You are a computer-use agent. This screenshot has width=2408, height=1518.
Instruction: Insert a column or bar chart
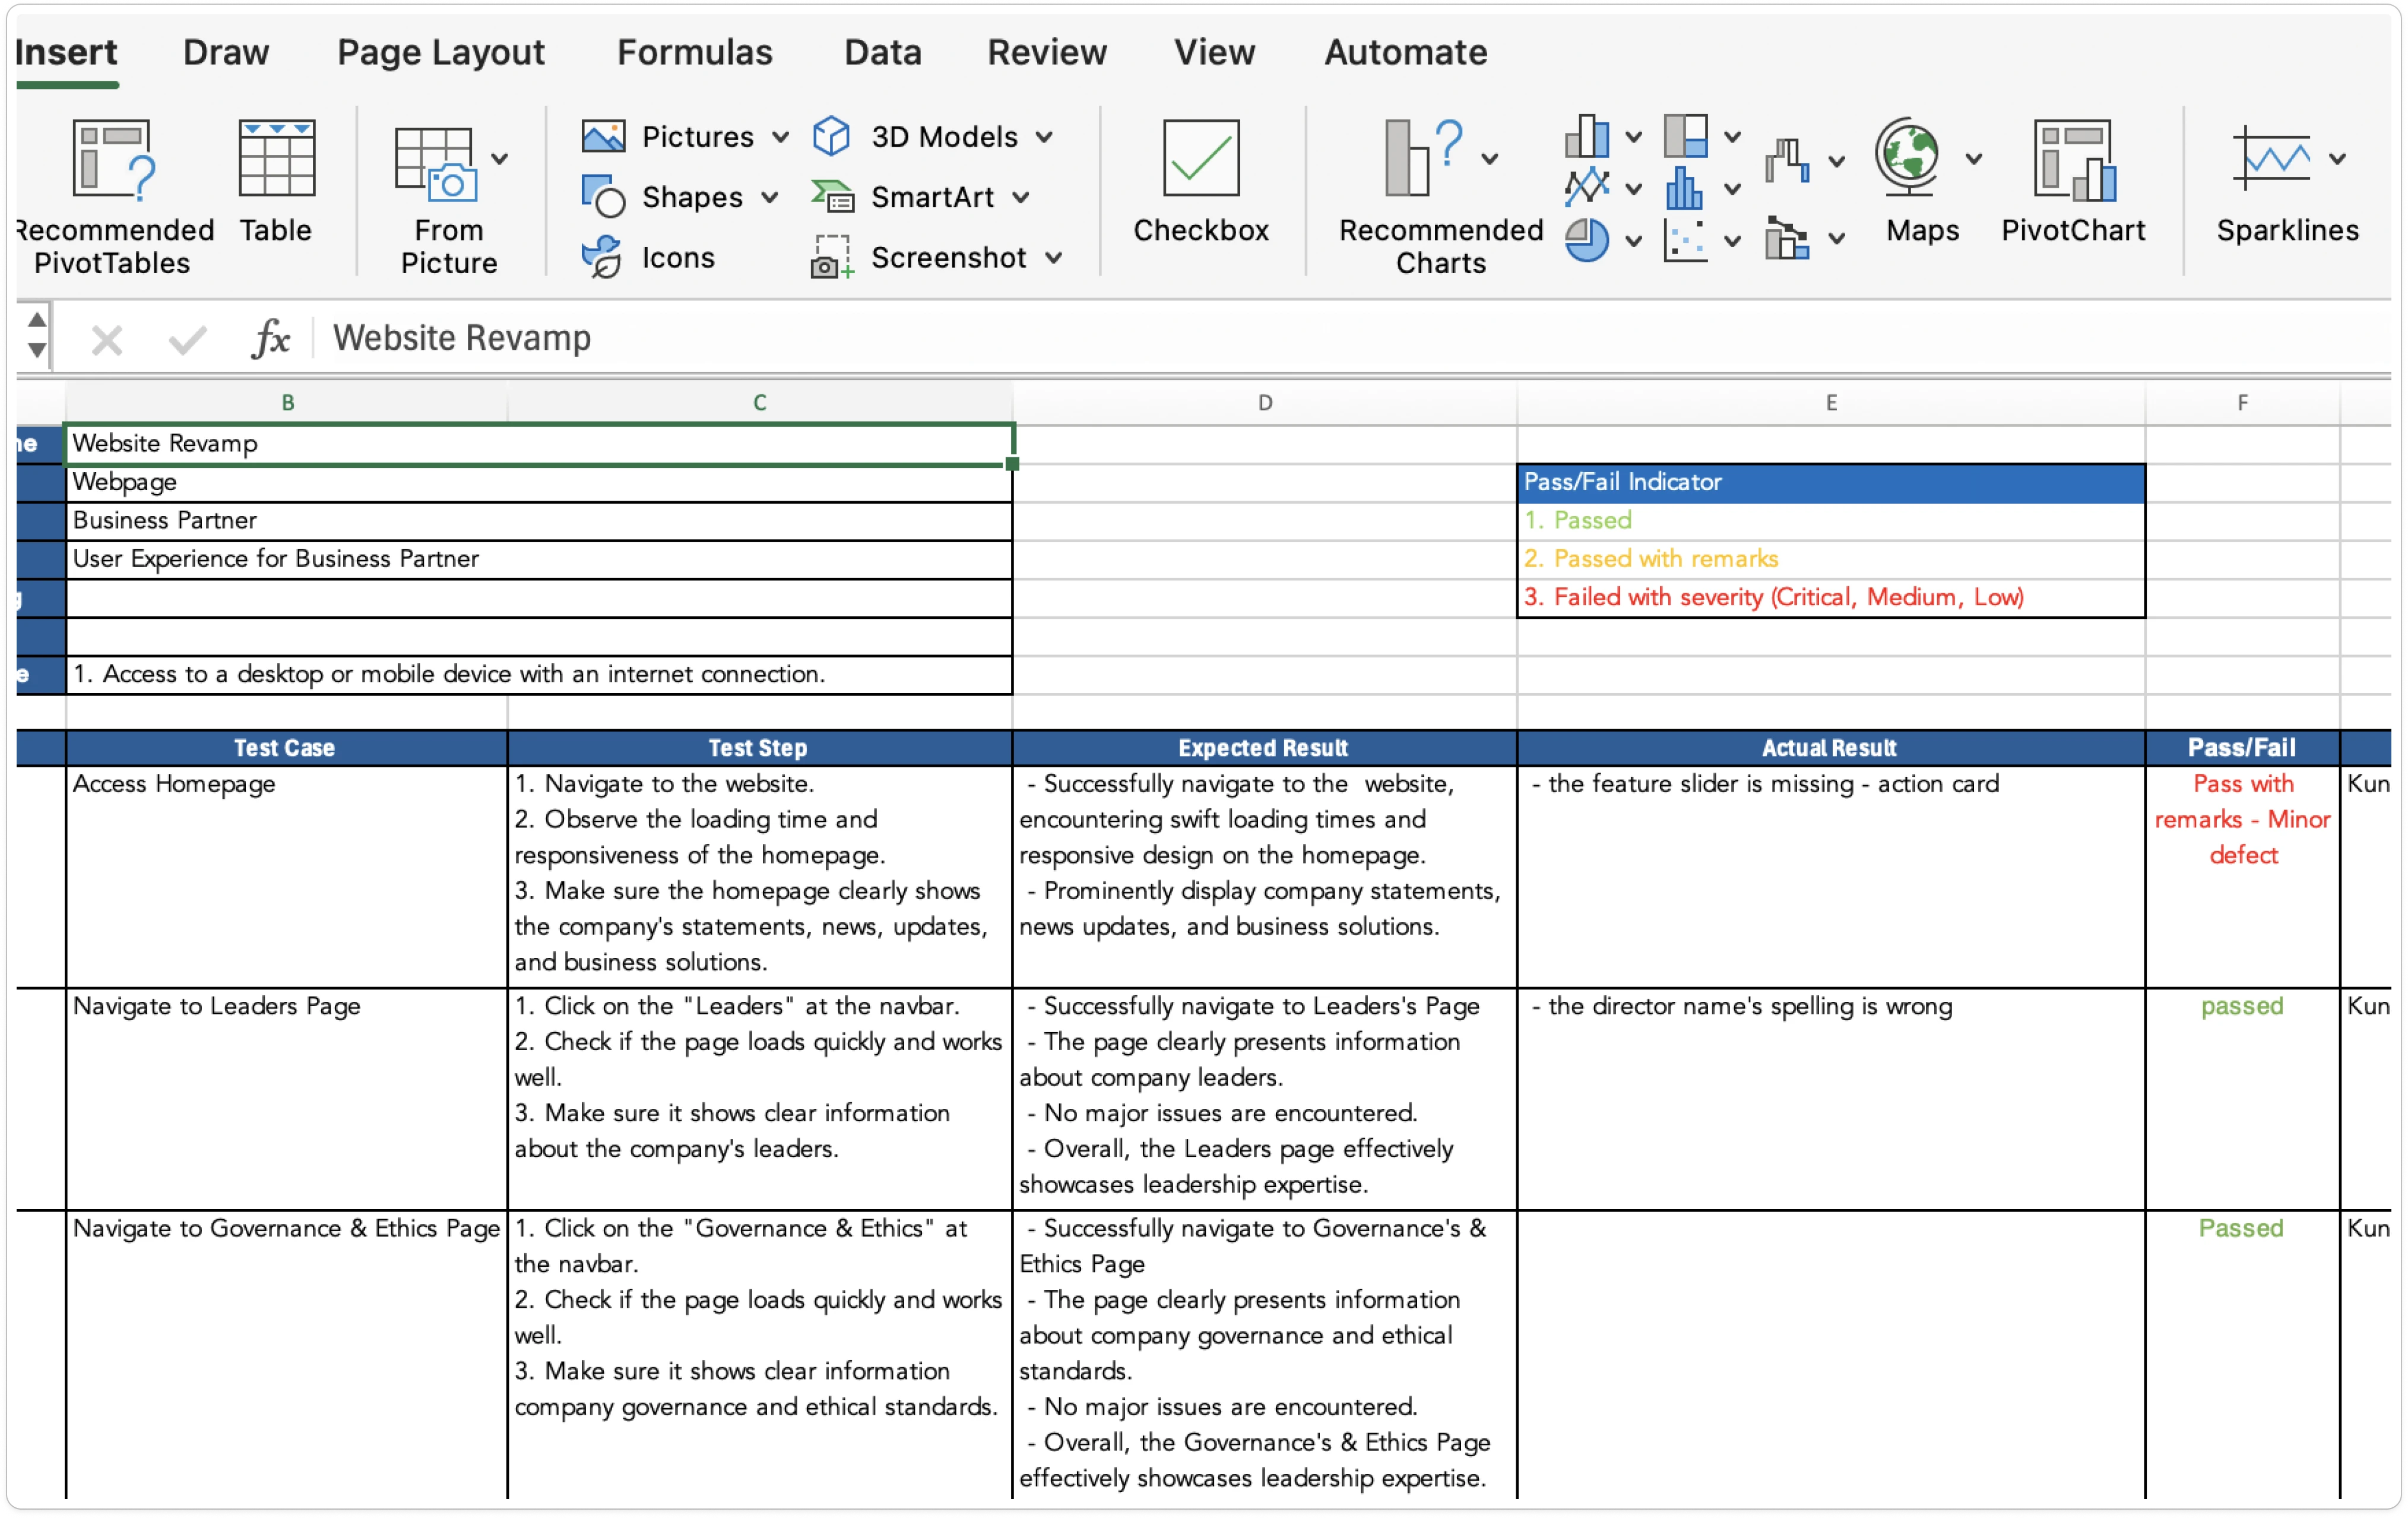[1587, 136]
